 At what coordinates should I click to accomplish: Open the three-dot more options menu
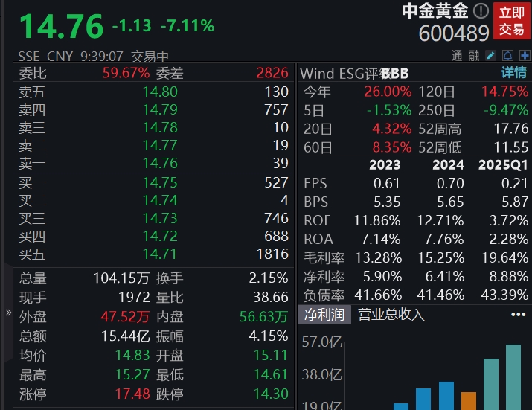[x=518, y=315]
